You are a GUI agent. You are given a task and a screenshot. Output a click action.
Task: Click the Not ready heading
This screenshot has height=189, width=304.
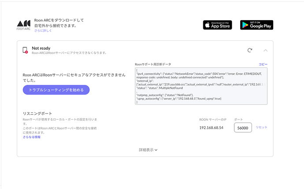pyautogui.click(x=41, y=48)
